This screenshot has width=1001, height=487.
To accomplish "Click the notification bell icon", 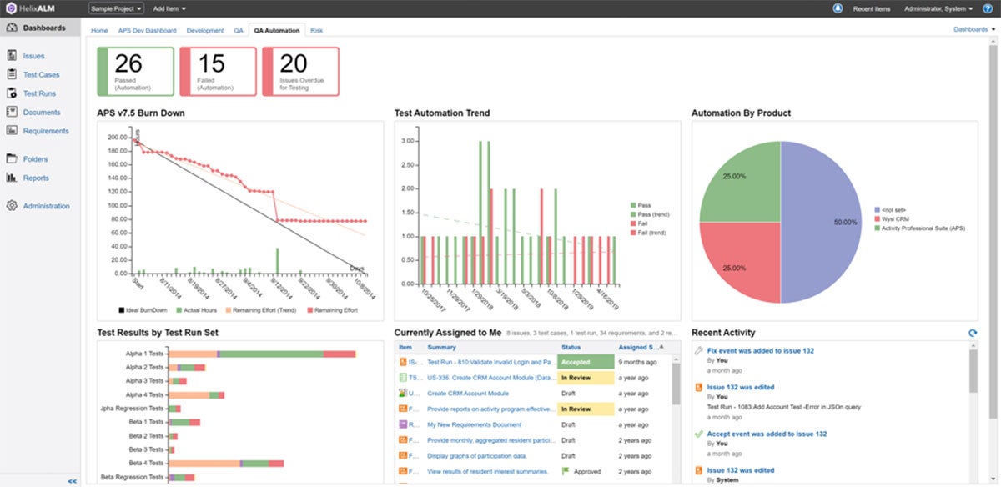I will [838, 8].
